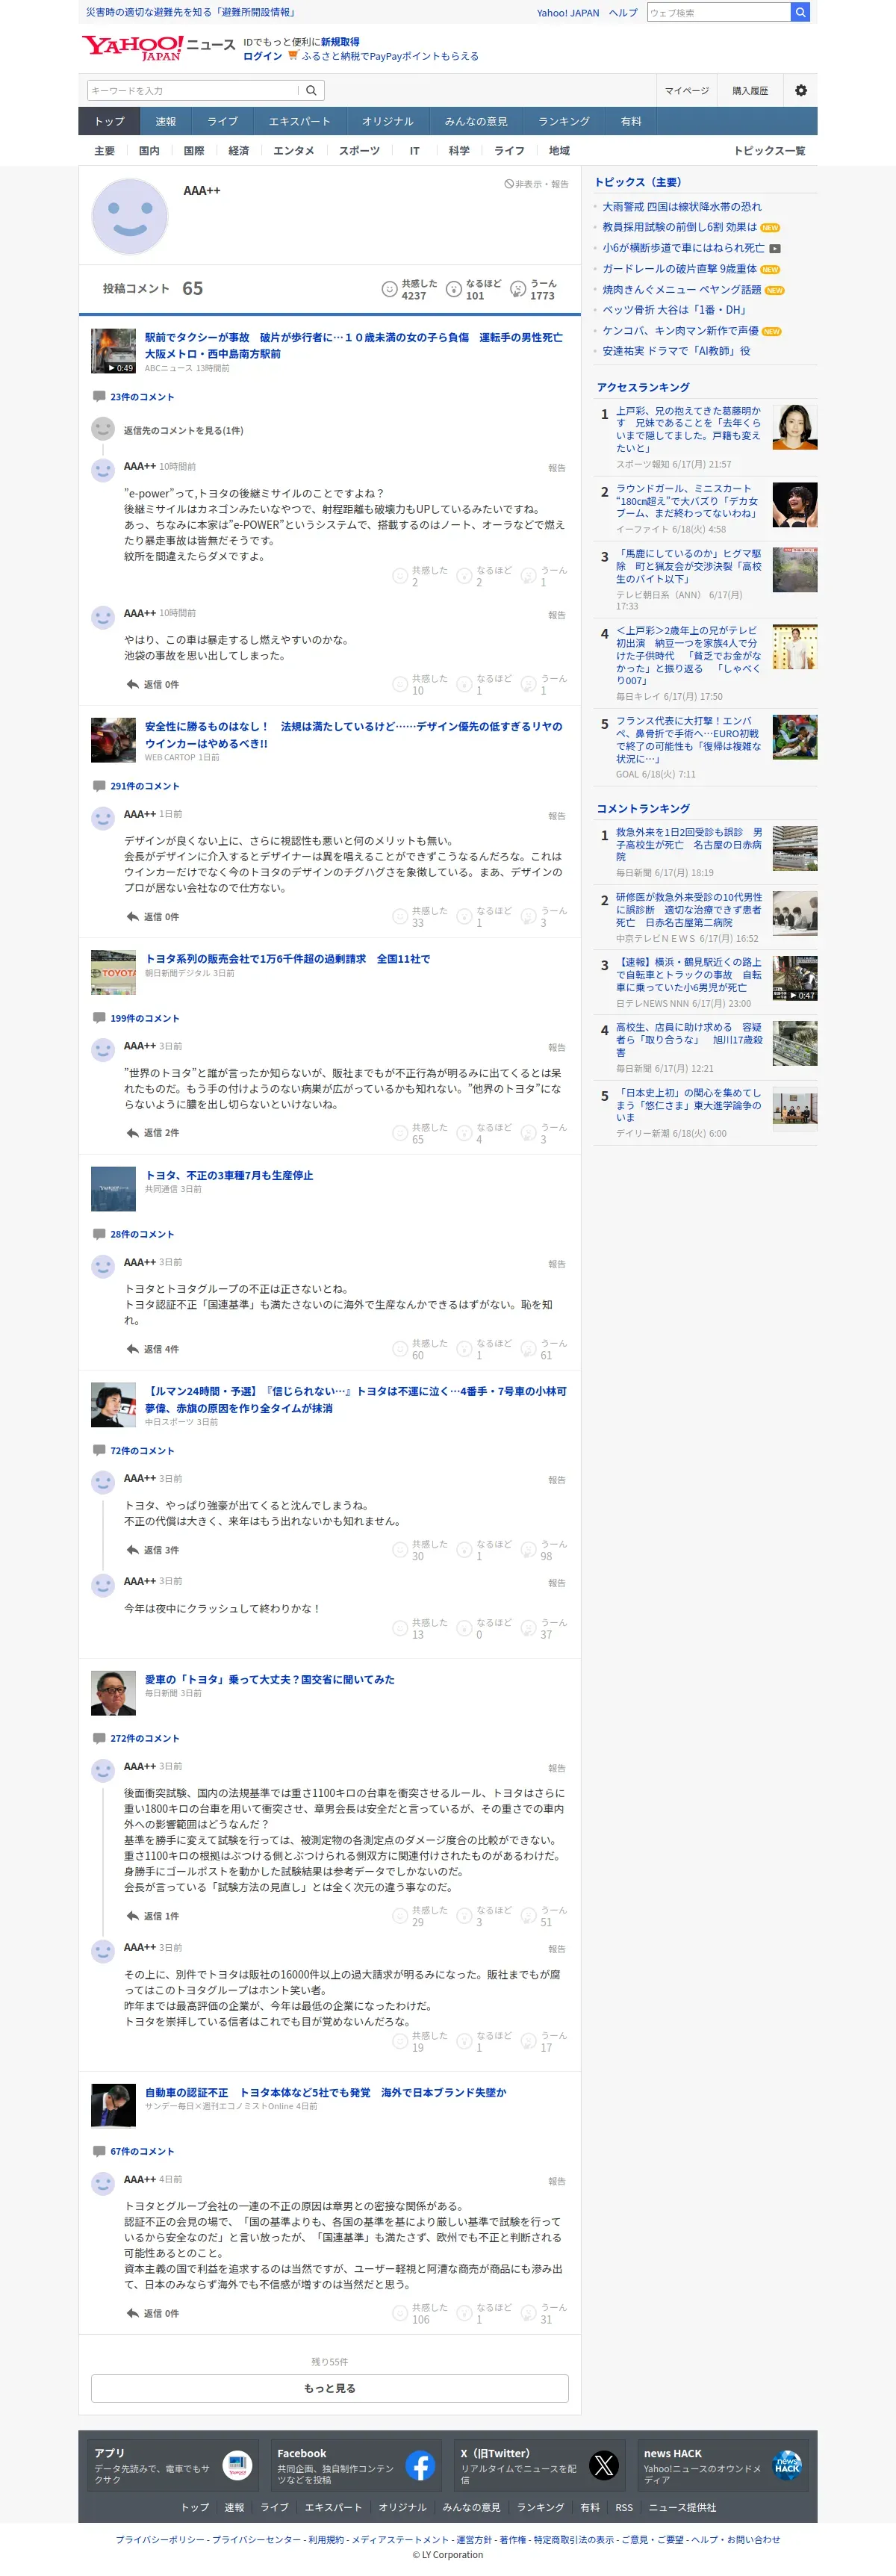
Task: Expand 返信先のコメントを見る(1件)
Action: tap(183, 430)
